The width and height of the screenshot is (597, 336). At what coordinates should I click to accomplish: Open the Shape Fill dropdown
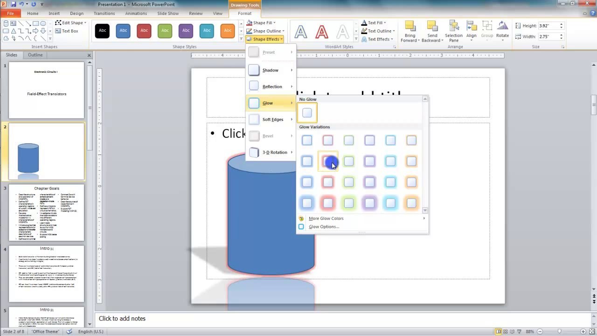[261, 22]
